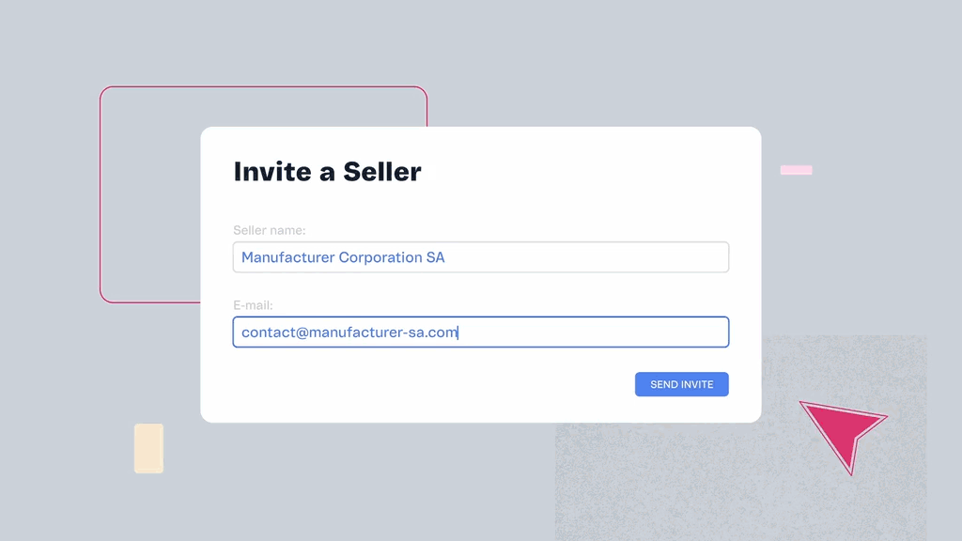Click the beige rounded rectangle shape

tap(148, 448)
